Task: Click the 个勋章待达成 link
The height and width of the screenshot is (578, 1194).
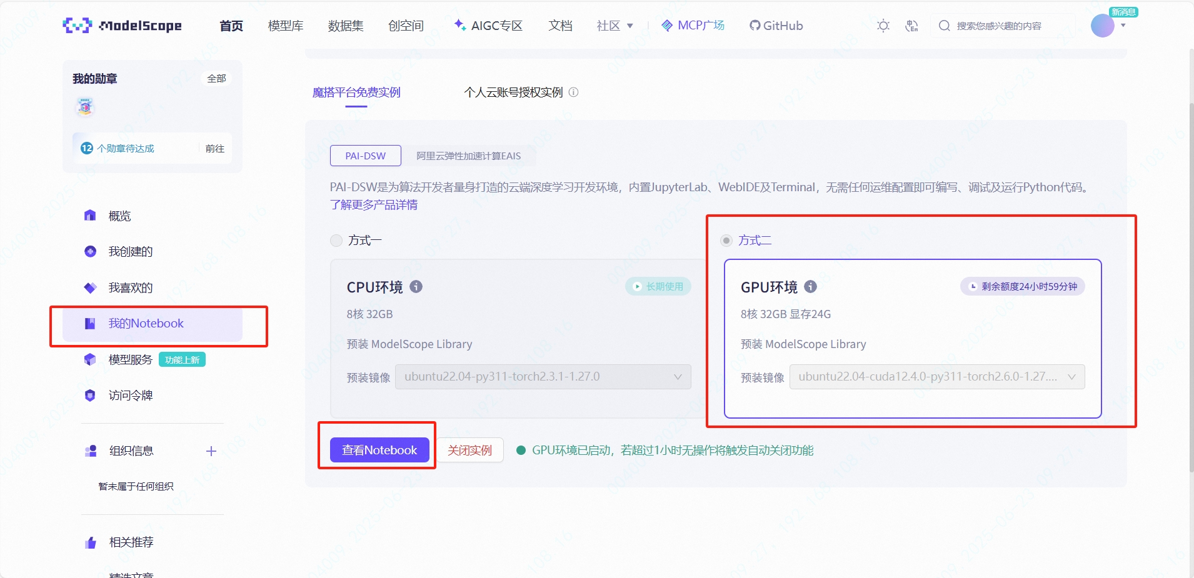Action: (125, 148)
